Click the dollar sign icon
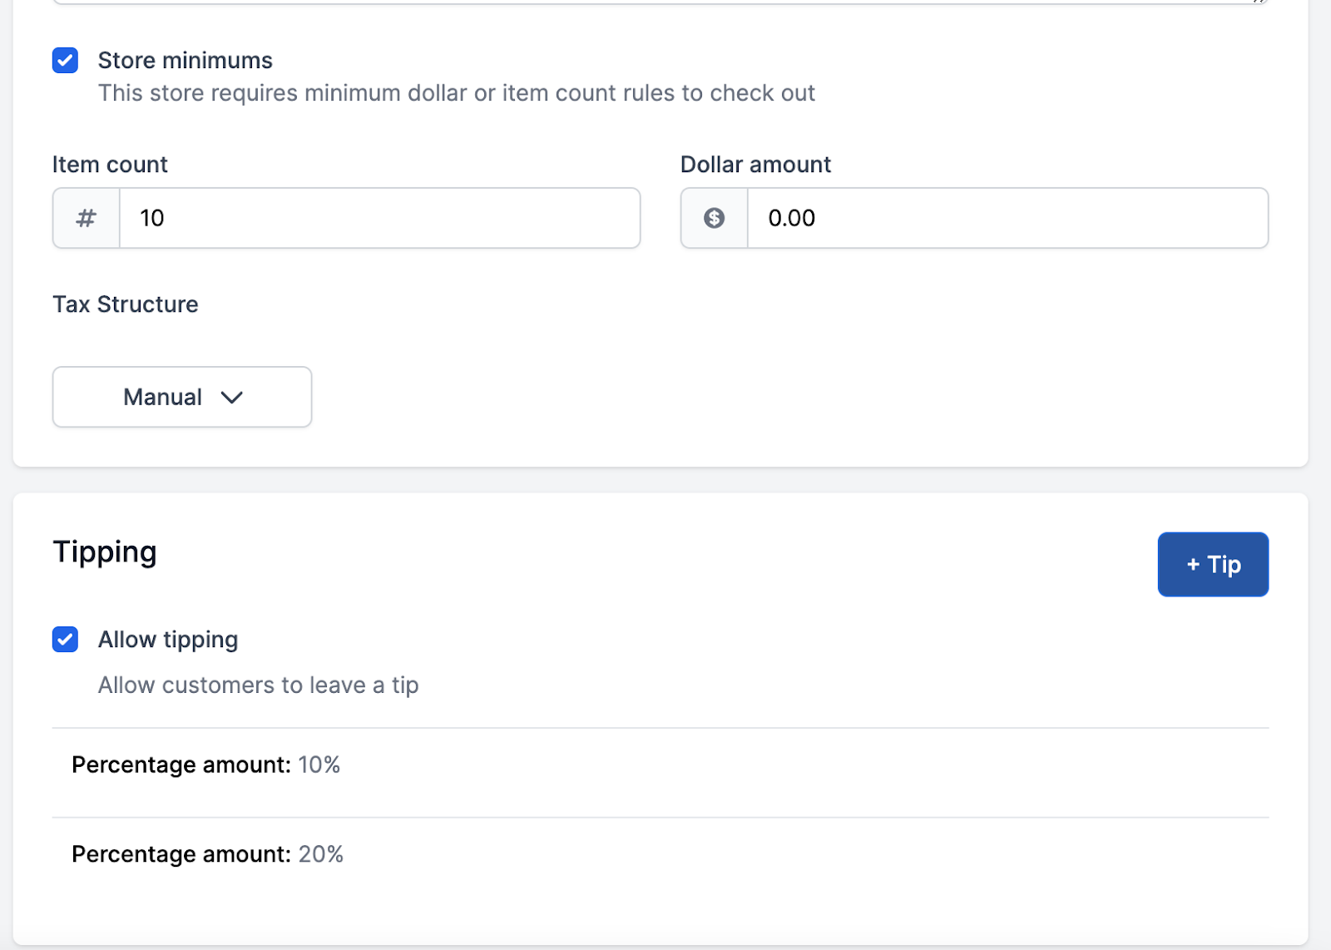Screen dimensions: 1331x950 point(714,218)
